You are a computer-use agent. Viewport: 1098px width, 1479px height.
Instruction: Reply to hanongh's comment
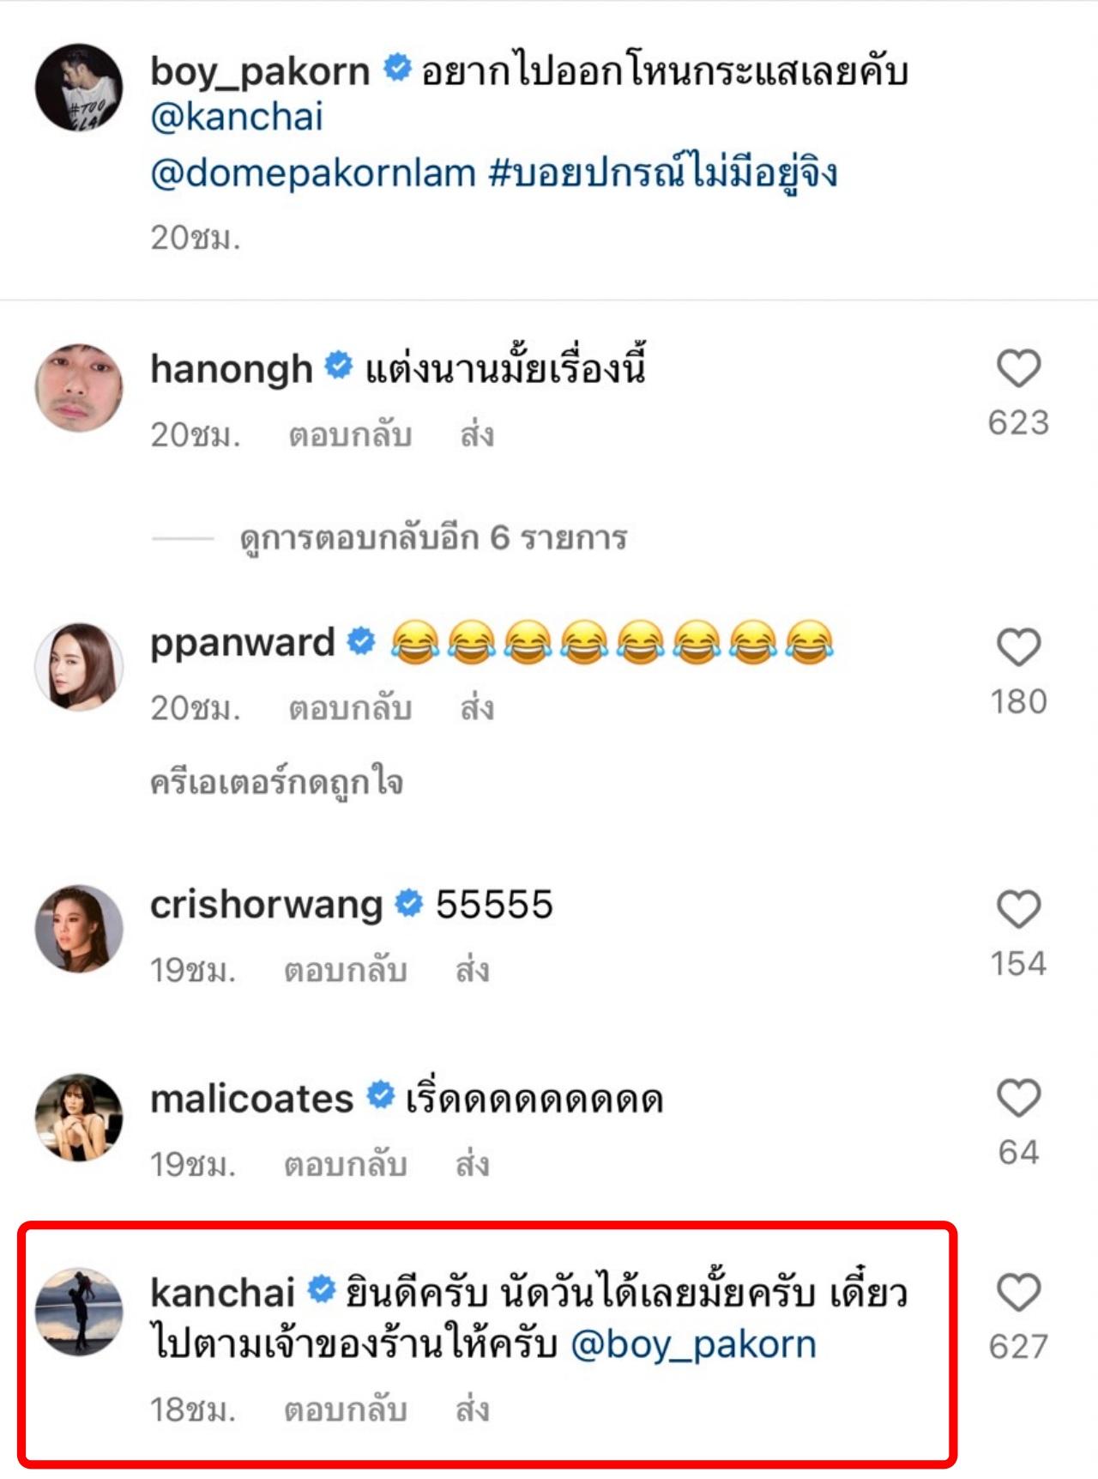[x=350, y=435]
